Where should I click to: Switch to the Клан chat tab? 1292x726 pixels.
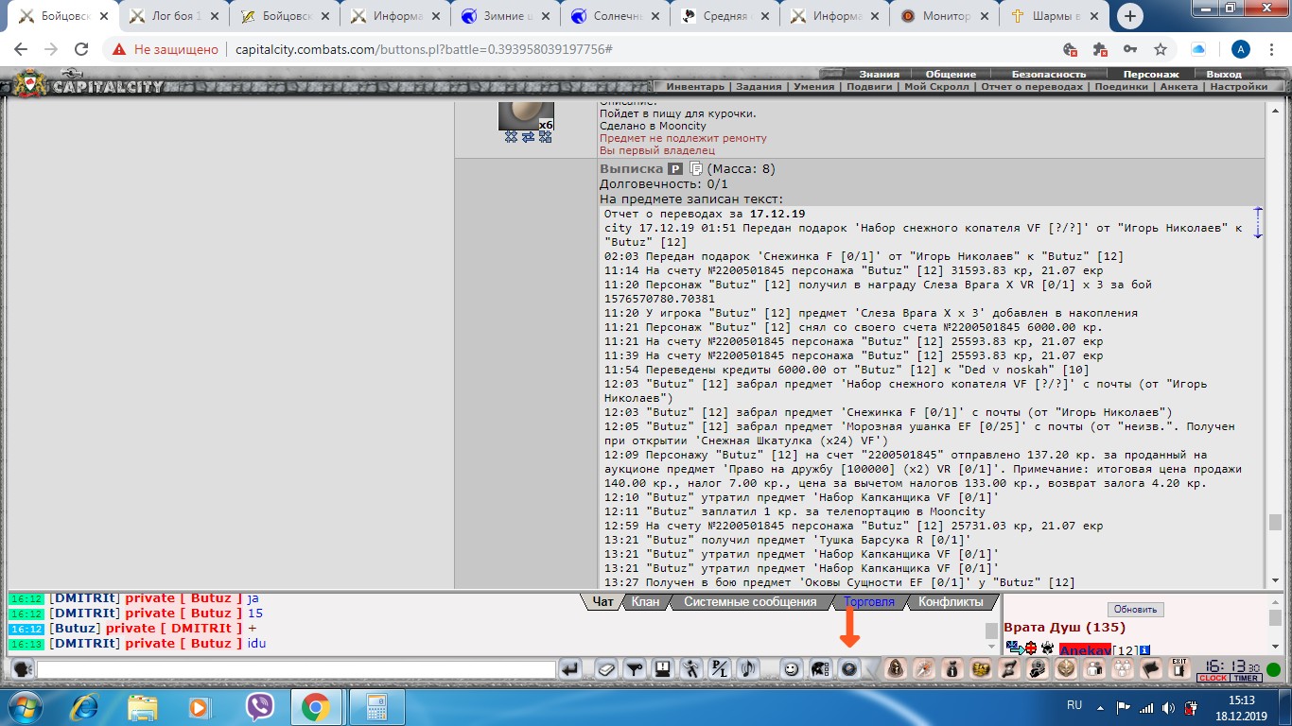coord(645,601)
